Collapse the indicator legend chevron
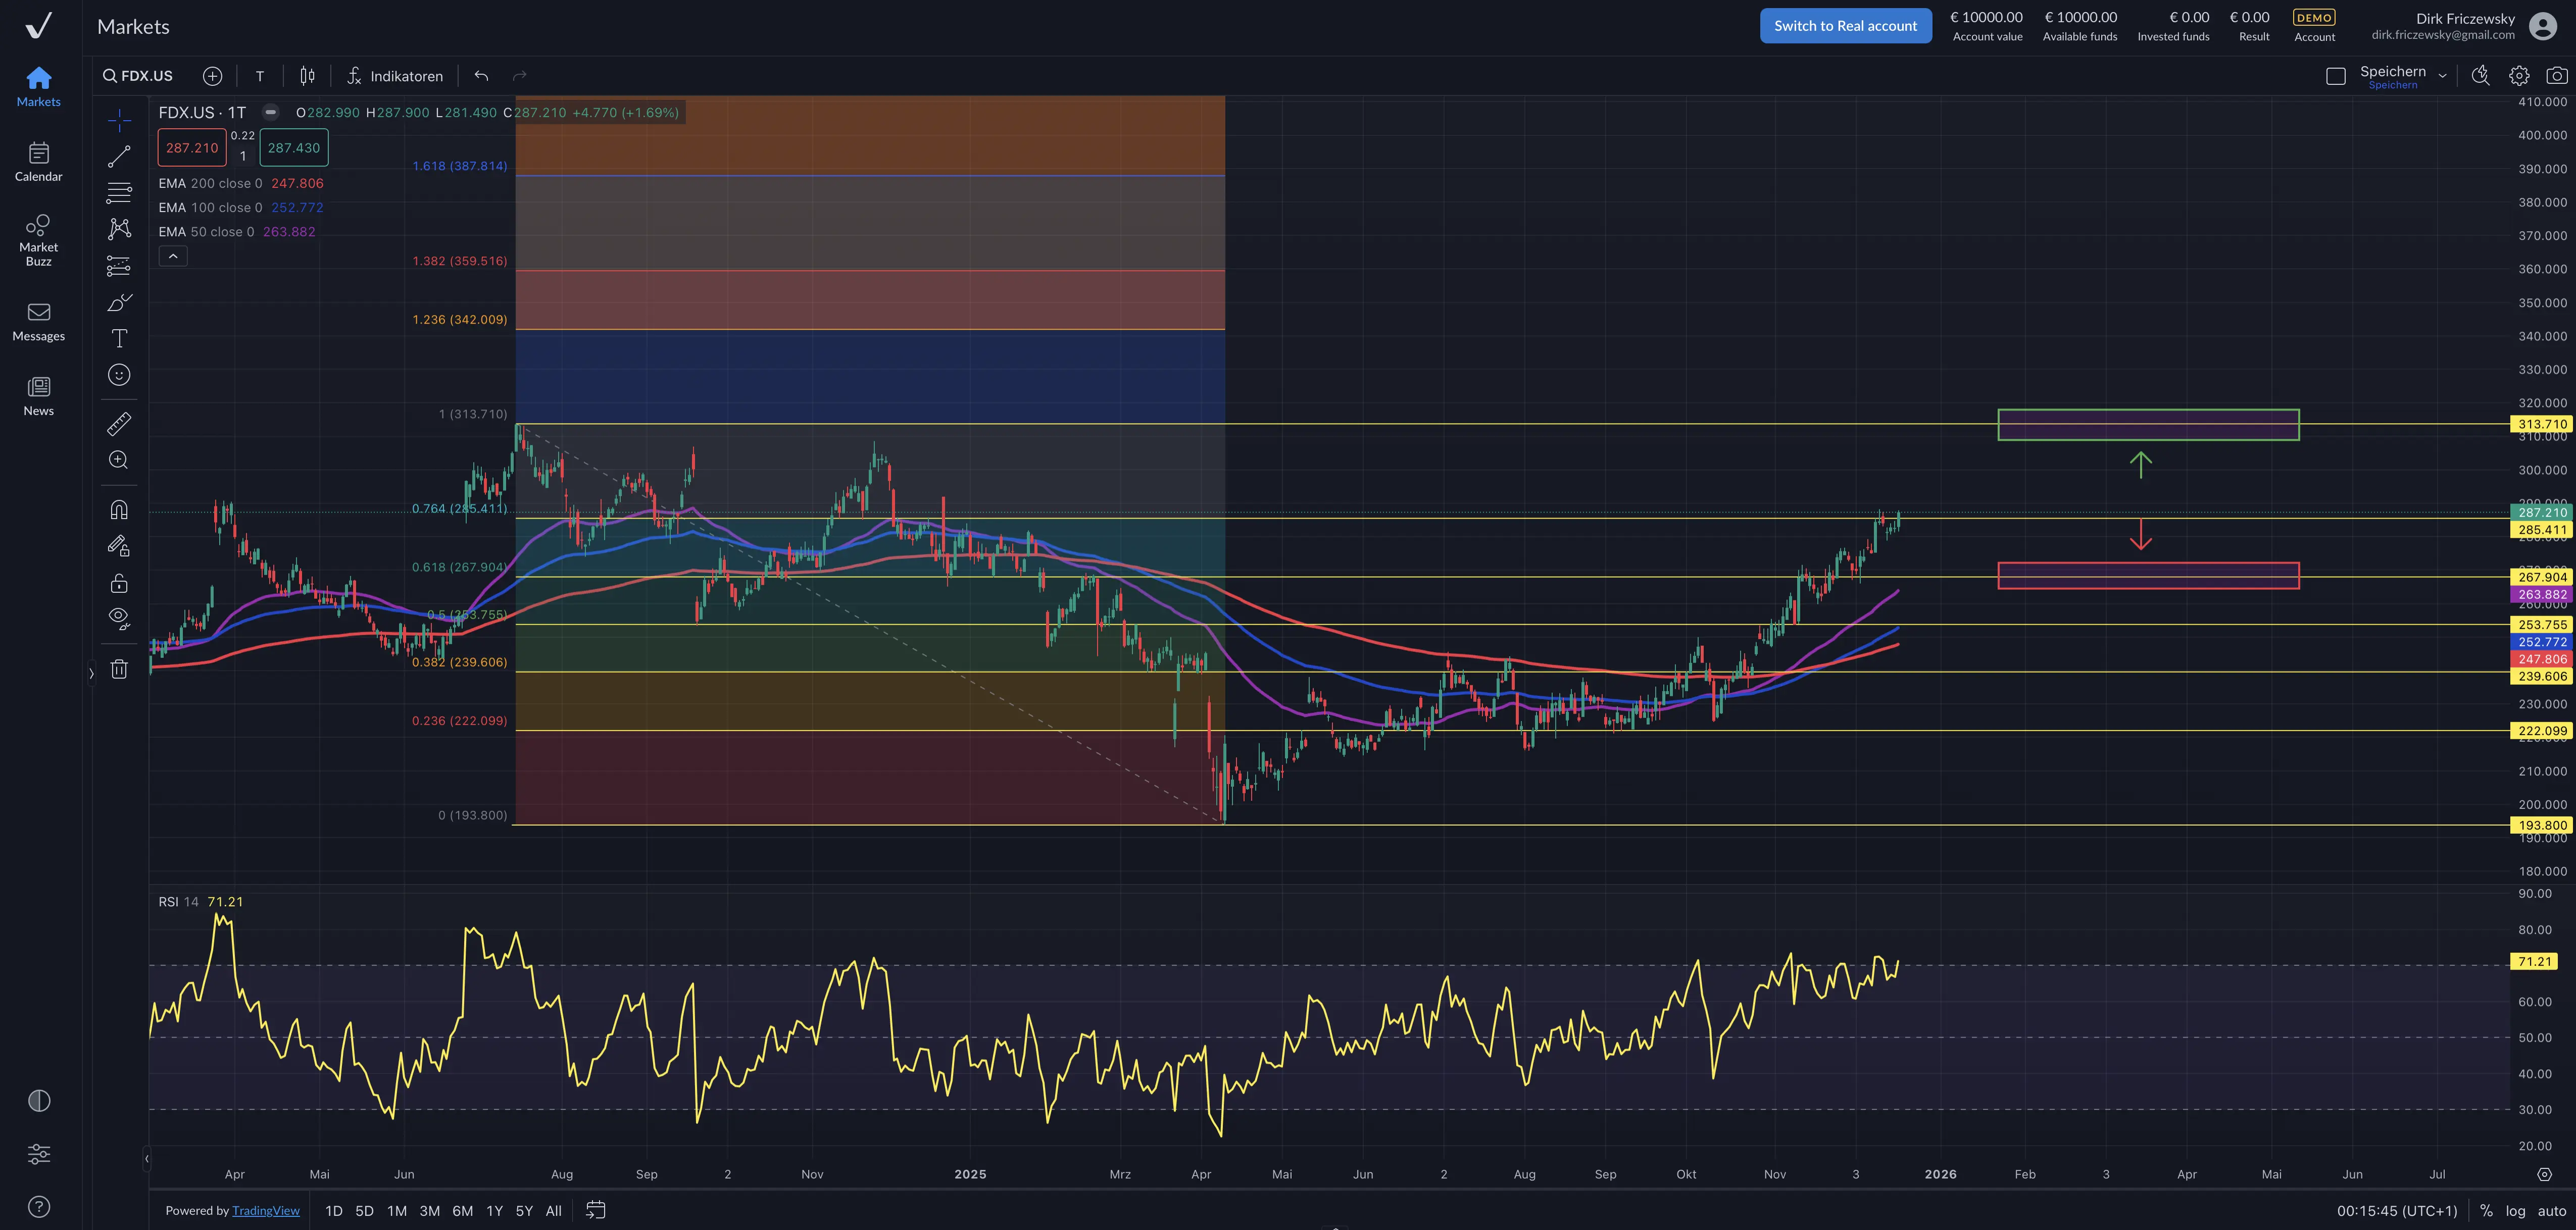The width and height of the screenshot is (2576, 1230). click(x=173, y=257)
